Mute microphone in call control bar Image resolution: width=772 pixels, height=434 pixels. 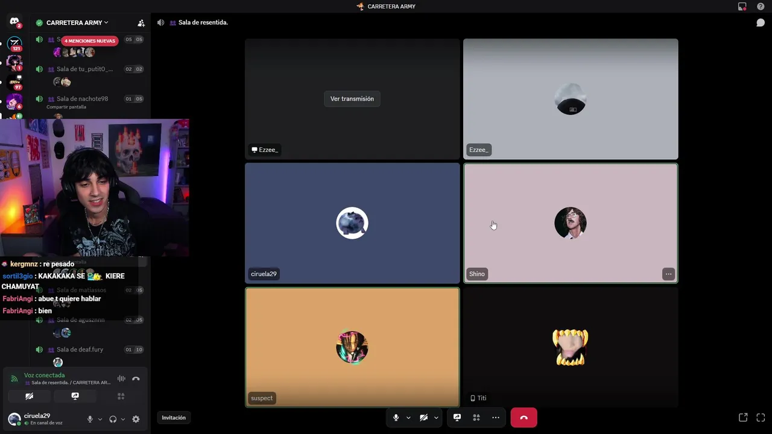pyautogui.click(x=396, y=418)
